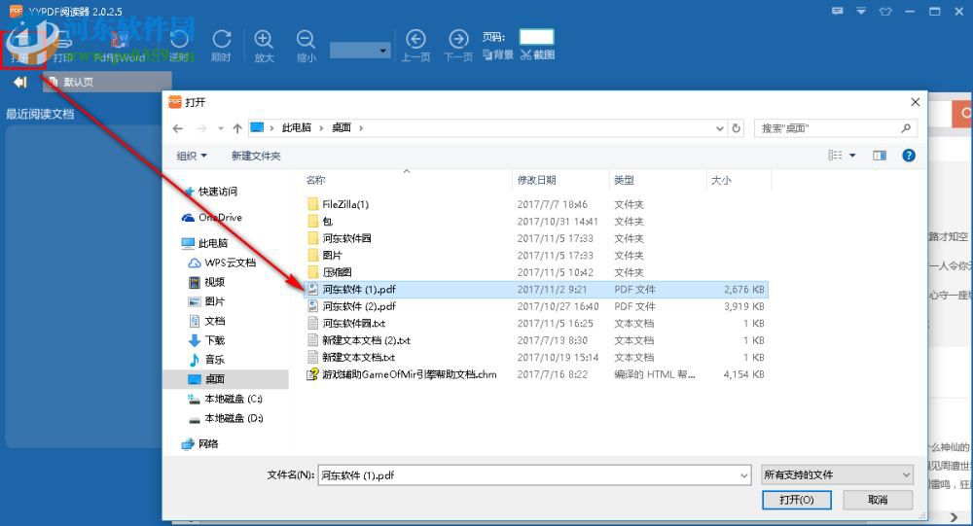
Task: Select 图片 in the navigation tree
Action: (x=214, y=301)
